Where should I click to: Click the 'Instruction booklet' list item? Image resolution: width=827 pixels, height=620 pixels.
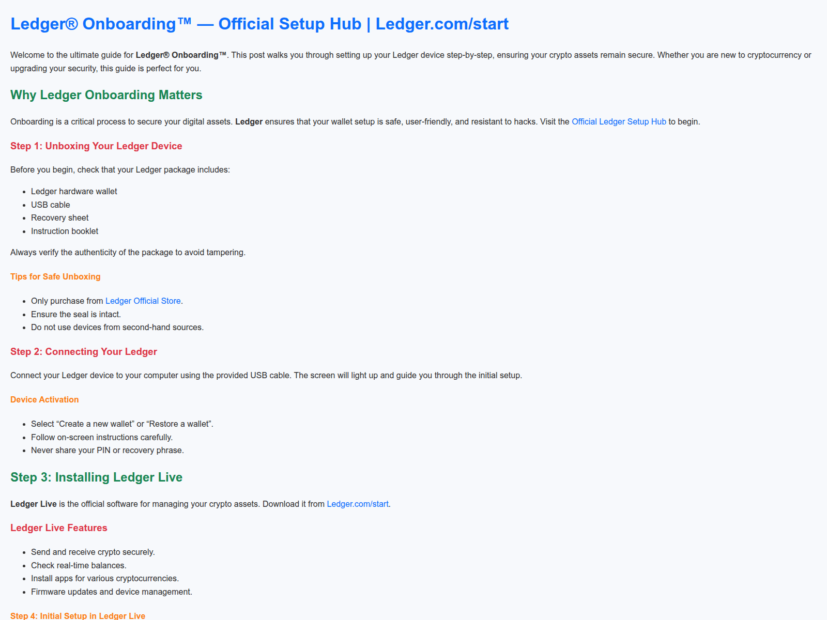[x=65, y=231]
